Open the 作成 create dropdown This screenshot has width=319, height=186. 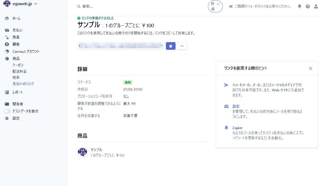point(215,6)
